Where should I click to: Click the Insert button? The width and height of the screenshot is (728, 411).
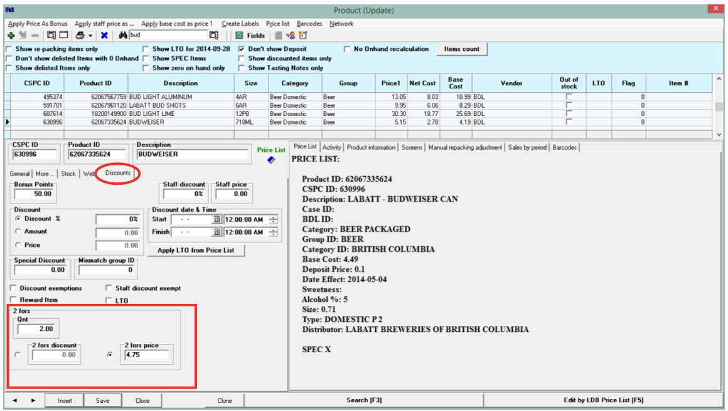click(65, 400)
